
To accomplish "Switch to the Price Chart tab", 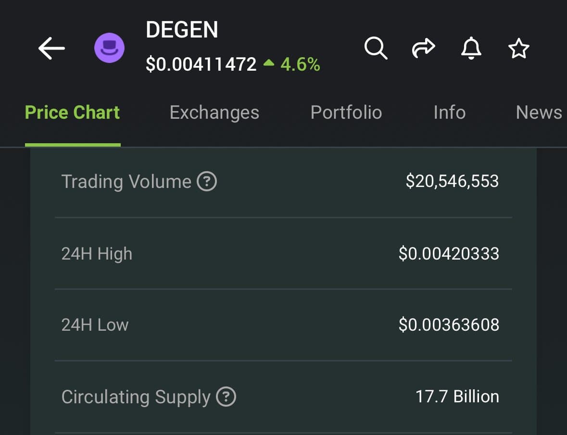I will [72, 112].
